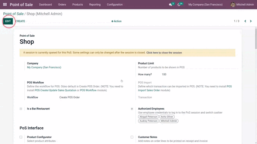
Task: Click Point of Sale breadcrumb link
Action: 13,14
